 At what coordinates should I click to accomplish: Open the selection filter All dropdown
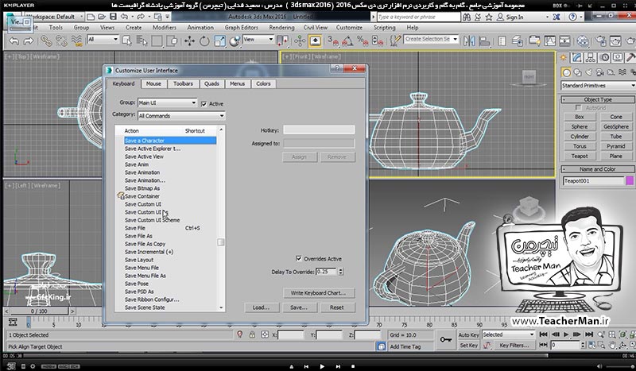(103, 40)
